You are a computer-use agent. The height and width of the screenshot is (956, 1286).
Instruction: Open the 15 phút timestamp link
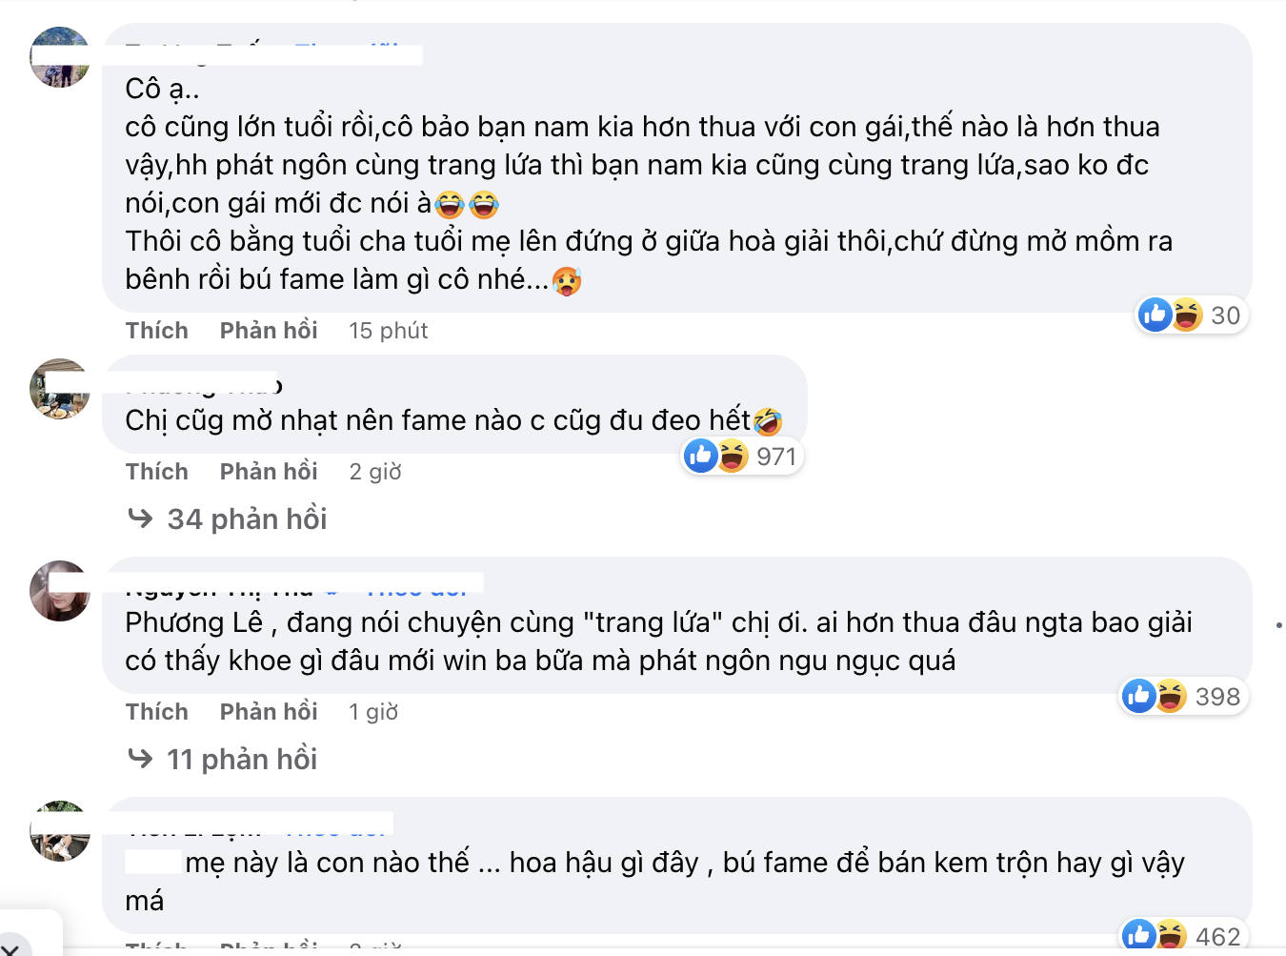pos(388,330)
